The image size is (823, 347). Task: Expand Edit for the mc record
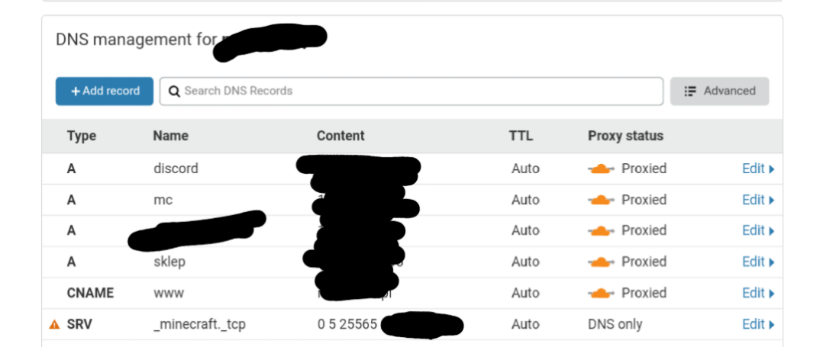click(x=758, y=200)
